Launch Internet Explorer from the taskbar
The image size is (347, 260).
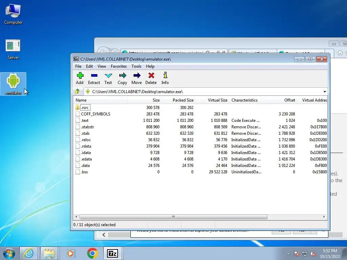click(29, 253)
